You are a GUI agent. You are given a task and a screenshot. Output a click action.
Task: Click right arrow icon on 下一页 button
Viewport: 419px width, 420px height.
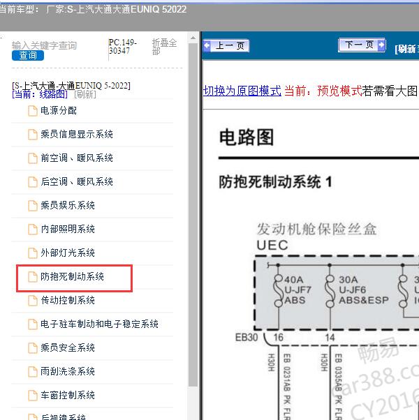(381, 45)
